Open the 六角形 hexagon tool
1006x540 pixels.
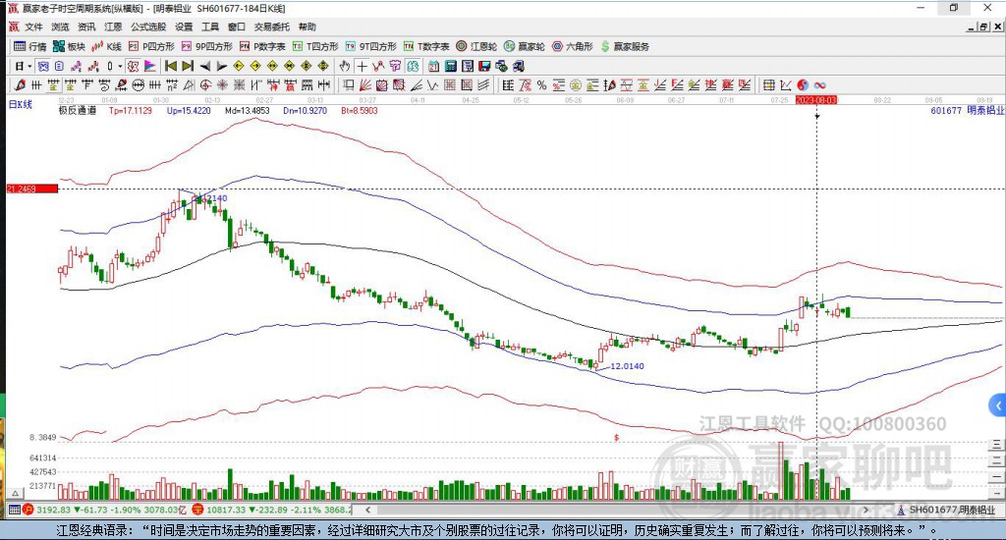pos(573,46)
